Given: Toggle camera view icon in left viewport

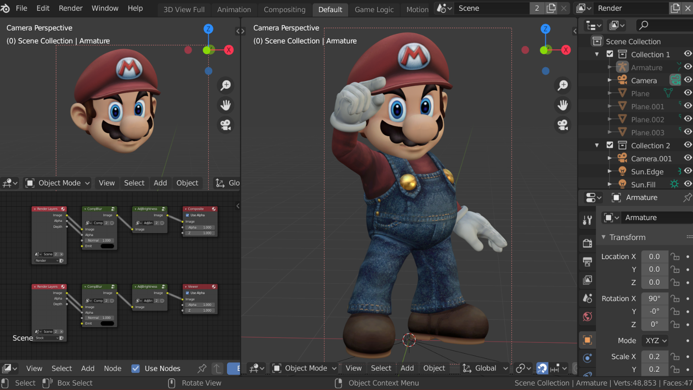Looking at the screenshot, I should [x=226, y=125].
